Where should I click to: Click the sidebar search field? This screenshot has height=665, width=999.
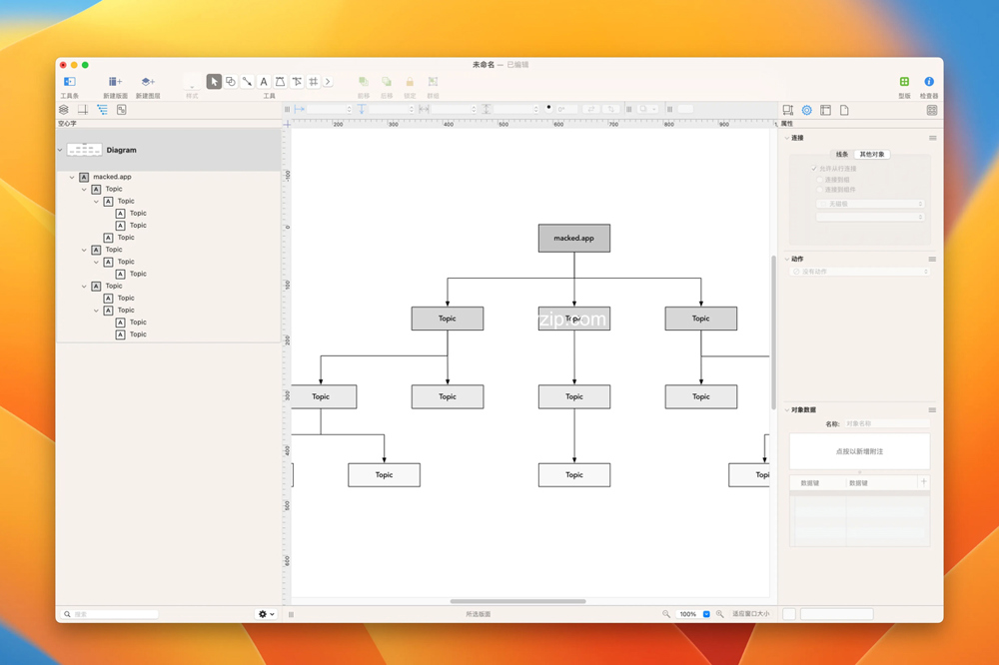[x=110, y=614]
